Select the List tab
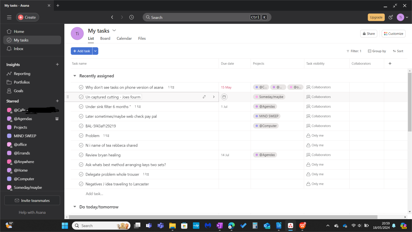 click(91, 38)
